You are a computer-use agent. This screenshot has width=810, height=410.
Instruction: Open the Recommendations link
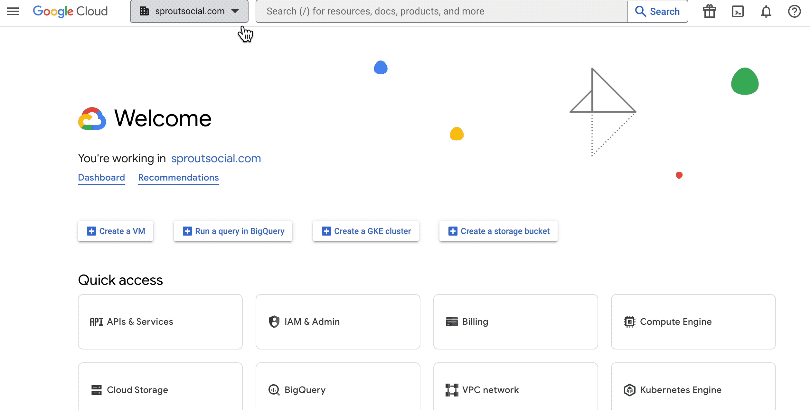[179, 178]
